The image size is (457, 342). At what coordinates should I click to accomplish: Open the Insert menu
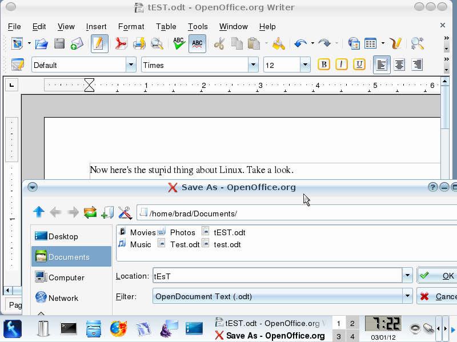click(96, 26)
